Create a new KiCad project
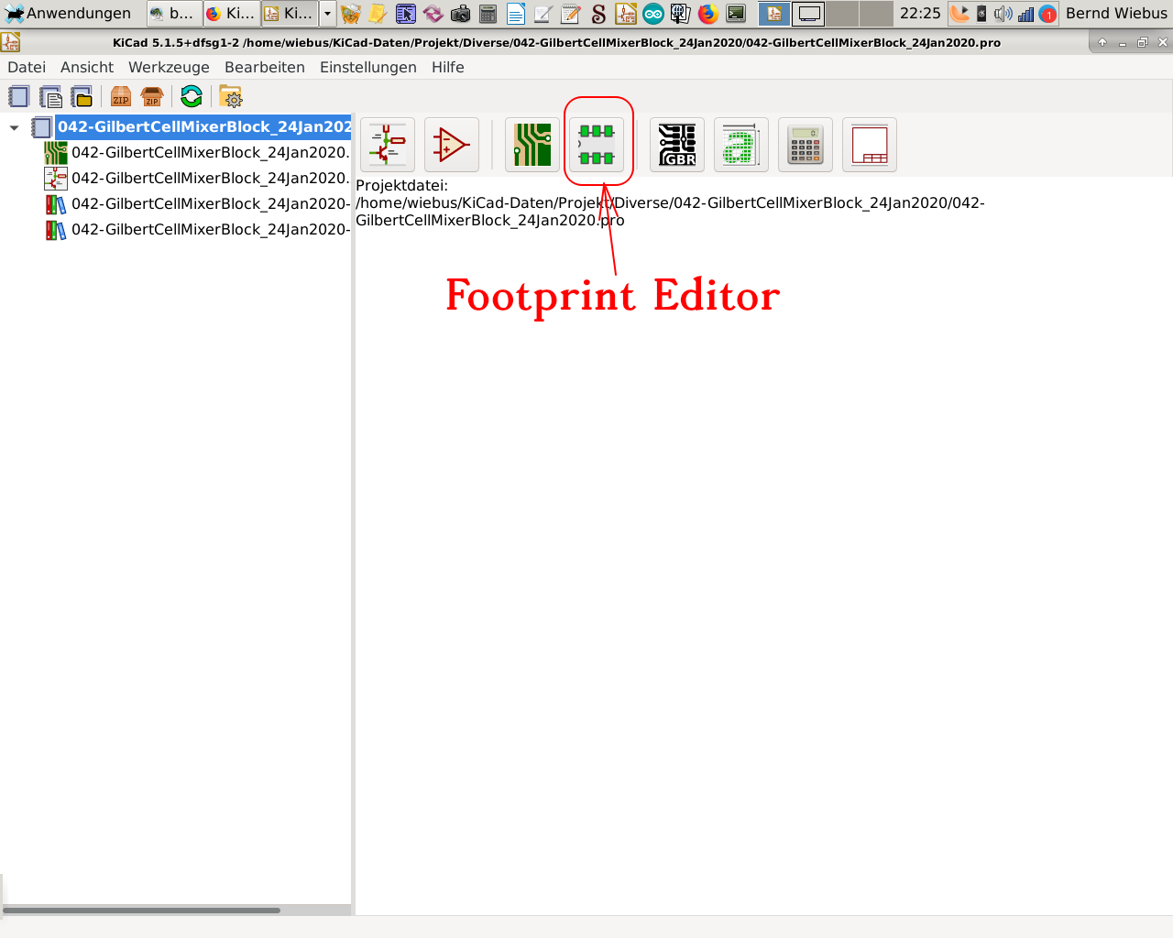This screenshot has height=938, width=1173. (18, 97)
